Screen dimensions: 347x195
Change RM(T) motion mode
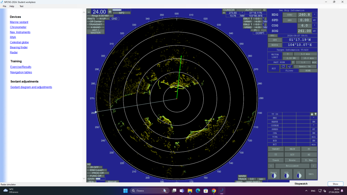(x=91, y=19)
